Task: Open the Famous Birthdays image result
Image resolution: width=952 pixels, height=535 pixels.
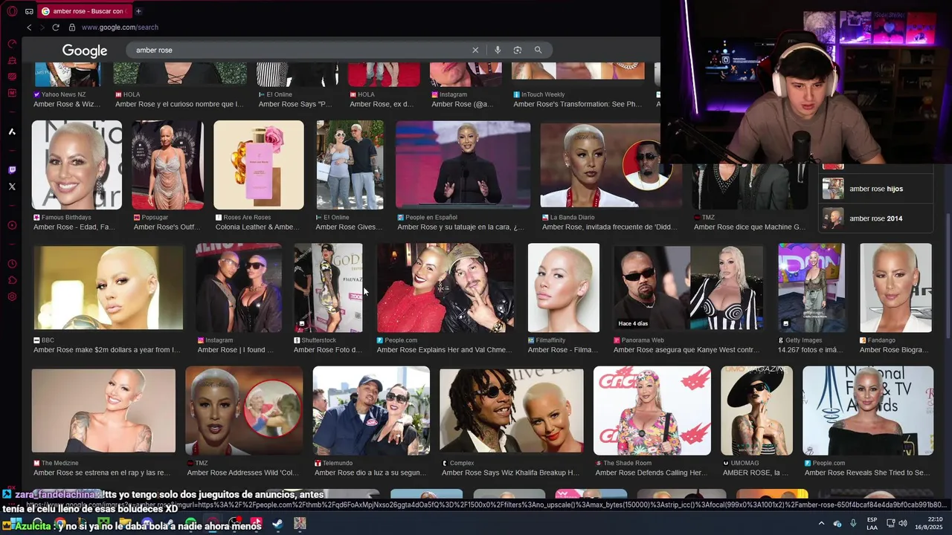Action: (x=77, y=165)
